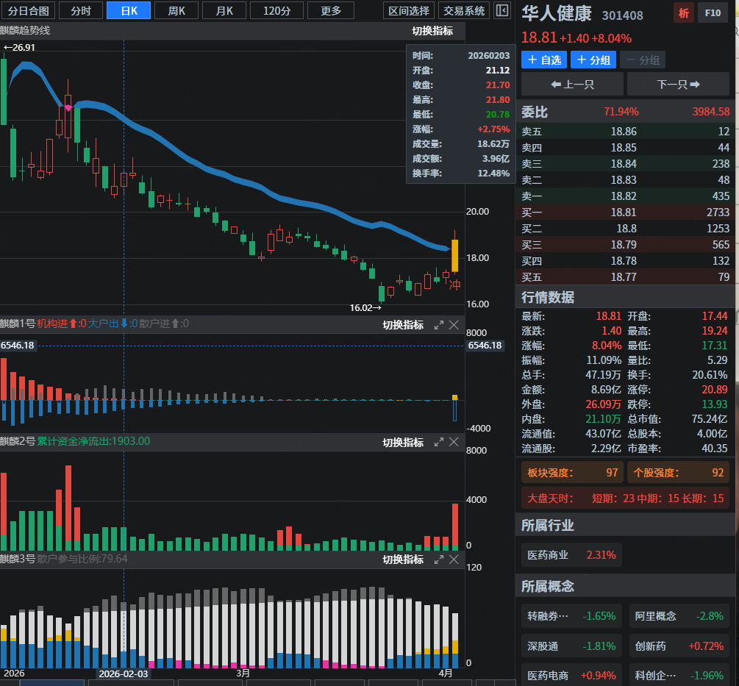Image resolution: width=739 pixels, height=686 pixels.
Task: Maximize the 麒麟2号 indicator panel
Action: pyautogui.click(x=439, y=442)
